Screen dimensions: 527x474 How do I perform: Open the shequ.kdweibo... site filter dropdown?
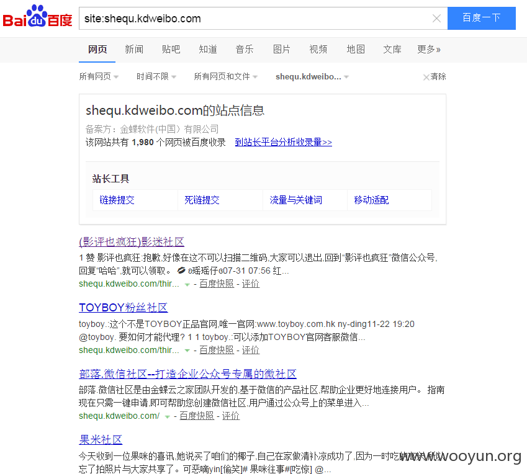click(312, 76)
